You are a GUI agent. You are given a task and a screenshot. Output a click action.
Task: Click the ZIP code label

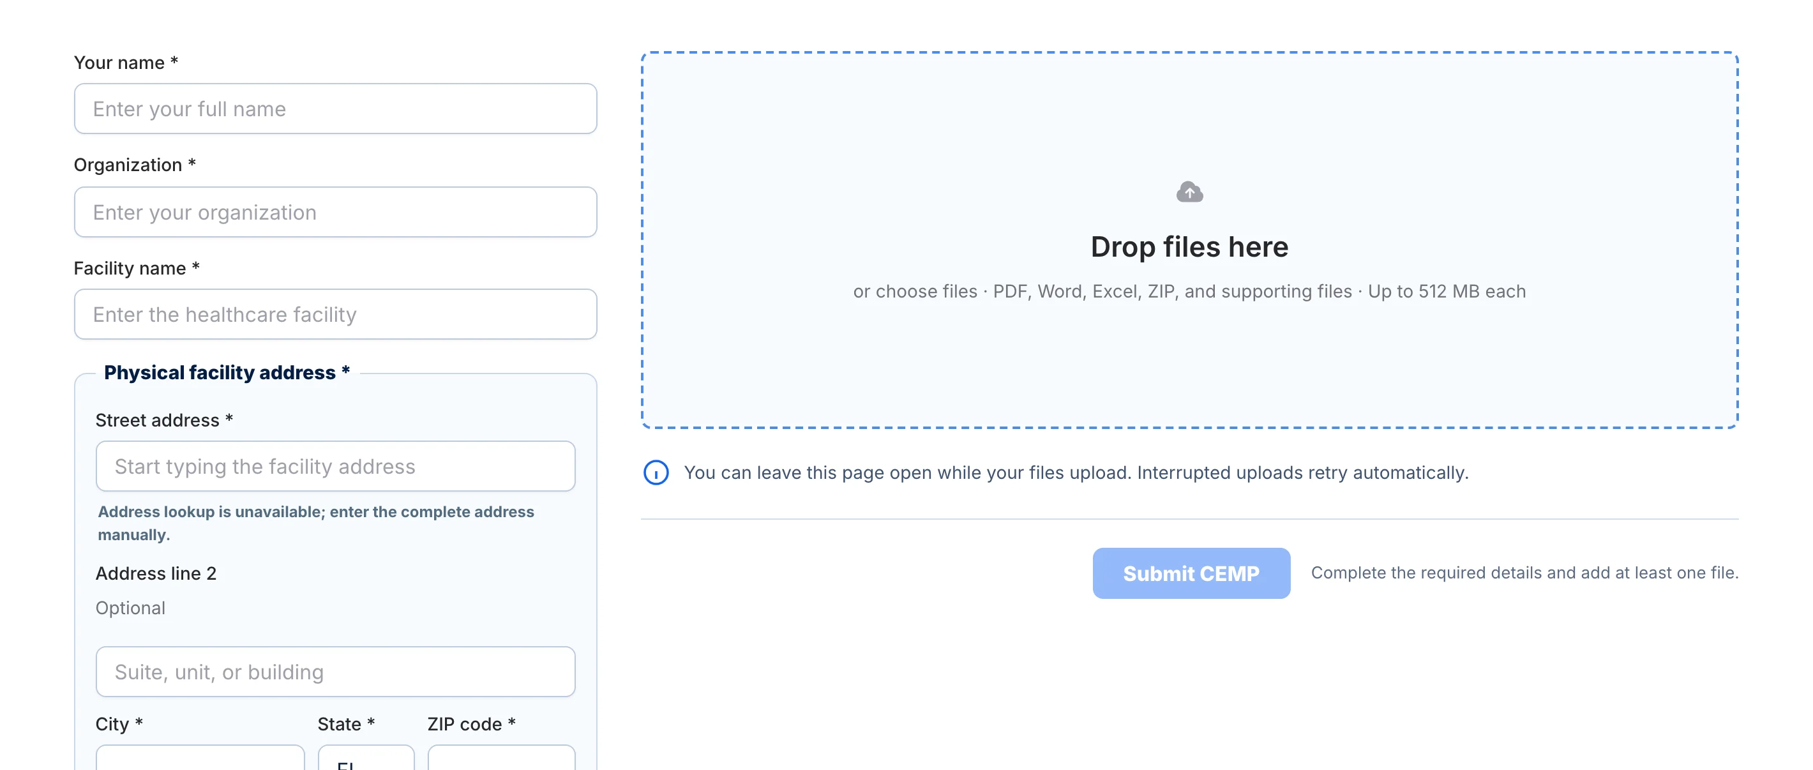(472, 723)
